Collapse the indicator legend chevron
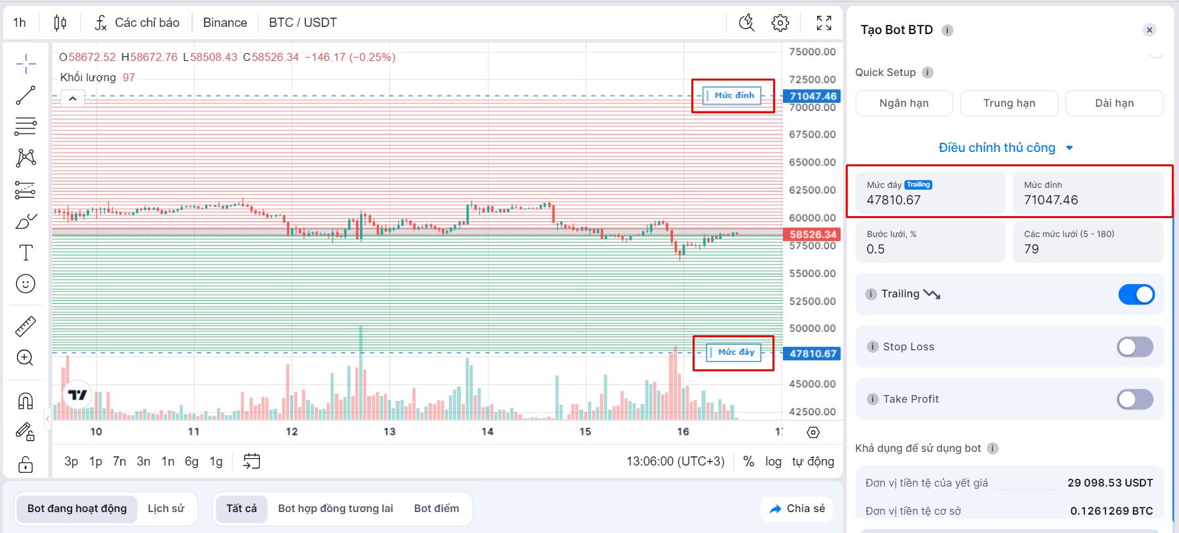Screen dimensions: 1179x533 73,99
